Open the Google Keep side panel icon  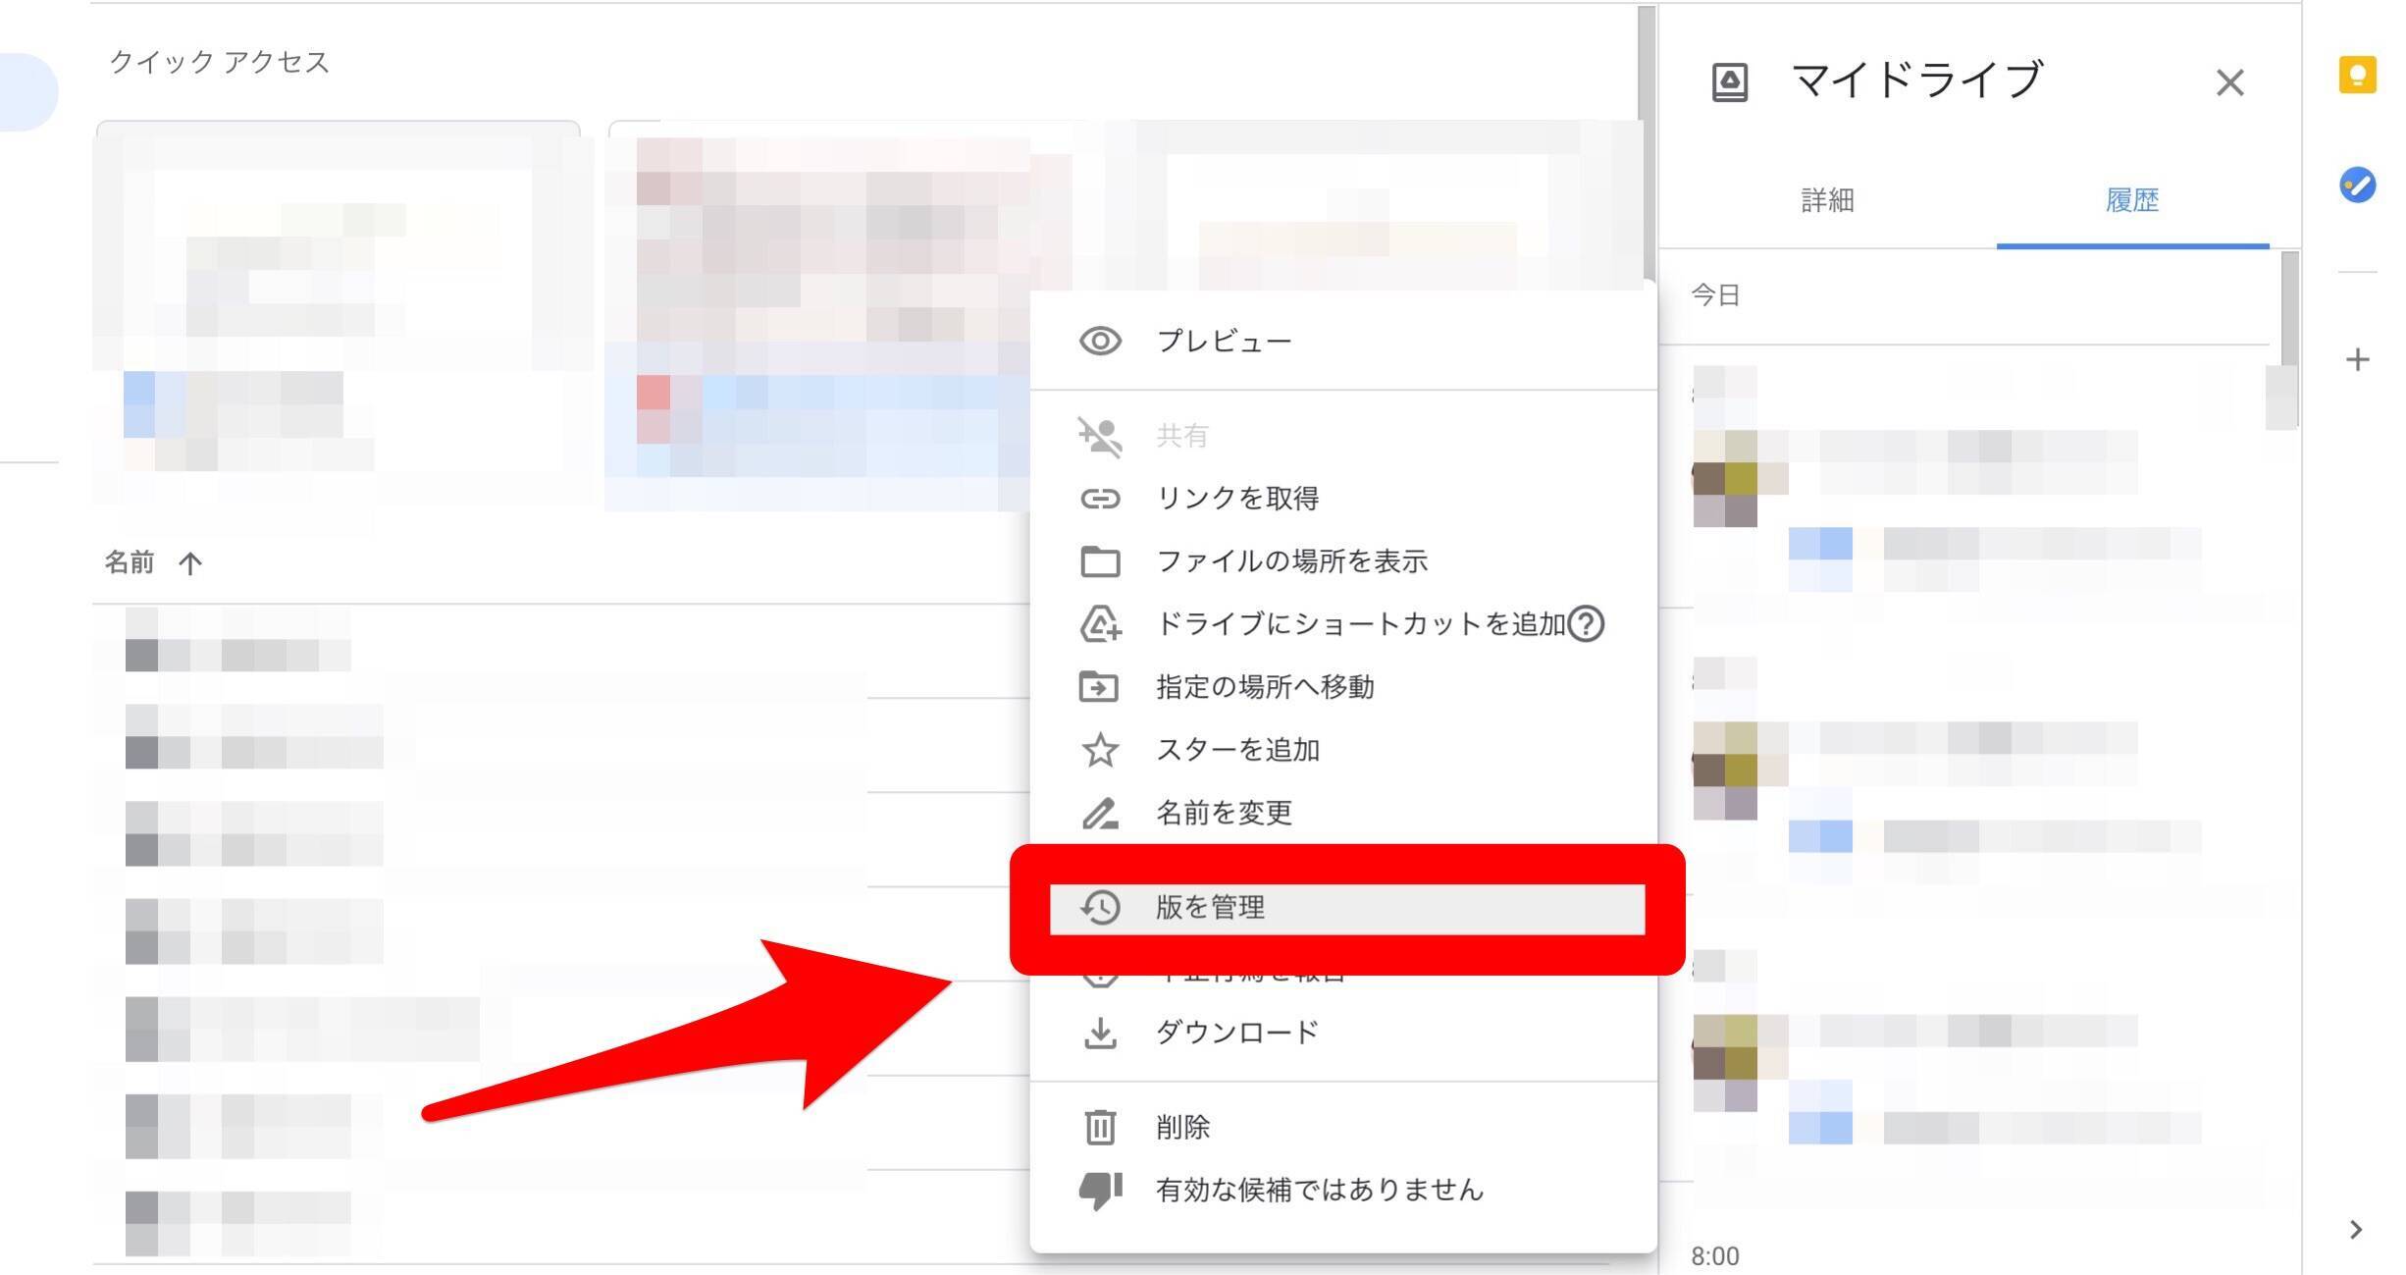2357,76
